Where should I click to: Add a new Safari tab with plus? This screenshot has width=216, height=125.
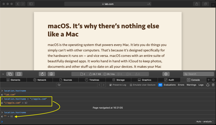coord(213,5)
